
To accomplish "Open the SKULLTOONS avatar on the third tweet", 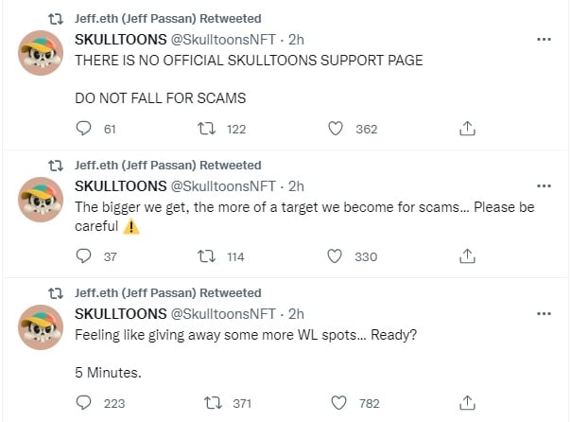I will tap(42, 327).
